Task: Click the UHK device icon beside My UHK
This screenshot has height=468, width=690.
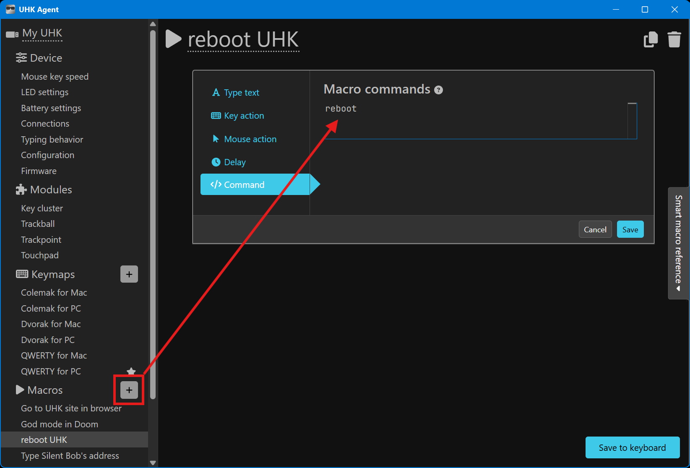Action: coord(12,34)
